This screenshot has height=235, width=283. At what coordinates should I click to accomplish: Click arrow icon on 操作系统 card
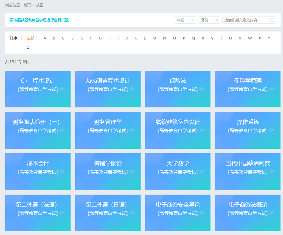pyautogui.click(x=272, y=130)
